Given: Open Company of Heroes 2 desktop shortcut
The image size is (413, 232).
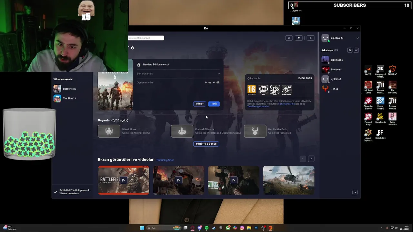Looking at the screenshot, I should [380, 71].
